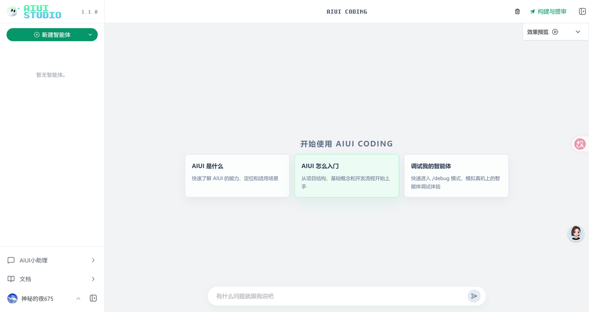Screen dimensions: 589x312
Task: Click the chat bubble icon beside AIUI小助理
Action: click(x=11, y=260)
